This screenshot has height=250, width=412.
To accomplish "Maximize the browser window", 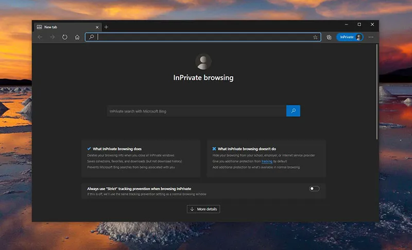I will point(359,24).
